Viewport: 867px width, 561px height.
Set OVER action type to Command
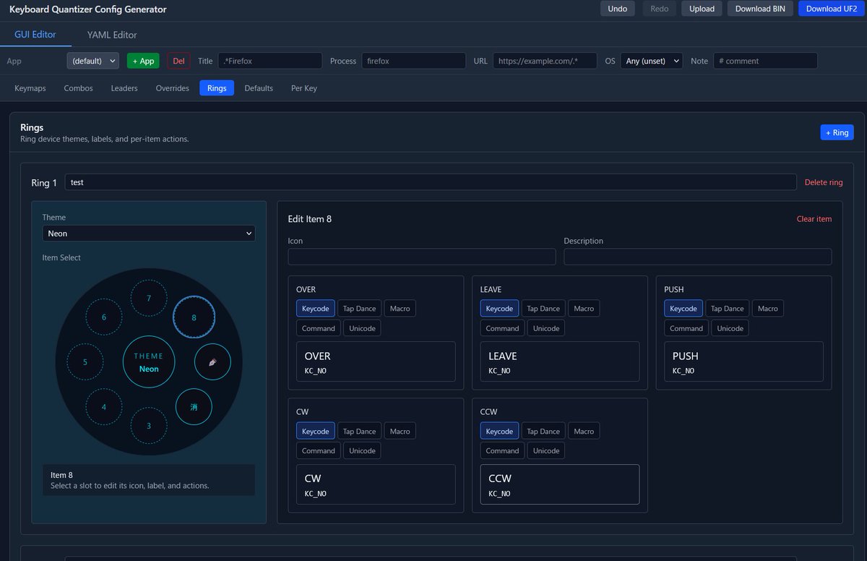click(x=319, y=328)
